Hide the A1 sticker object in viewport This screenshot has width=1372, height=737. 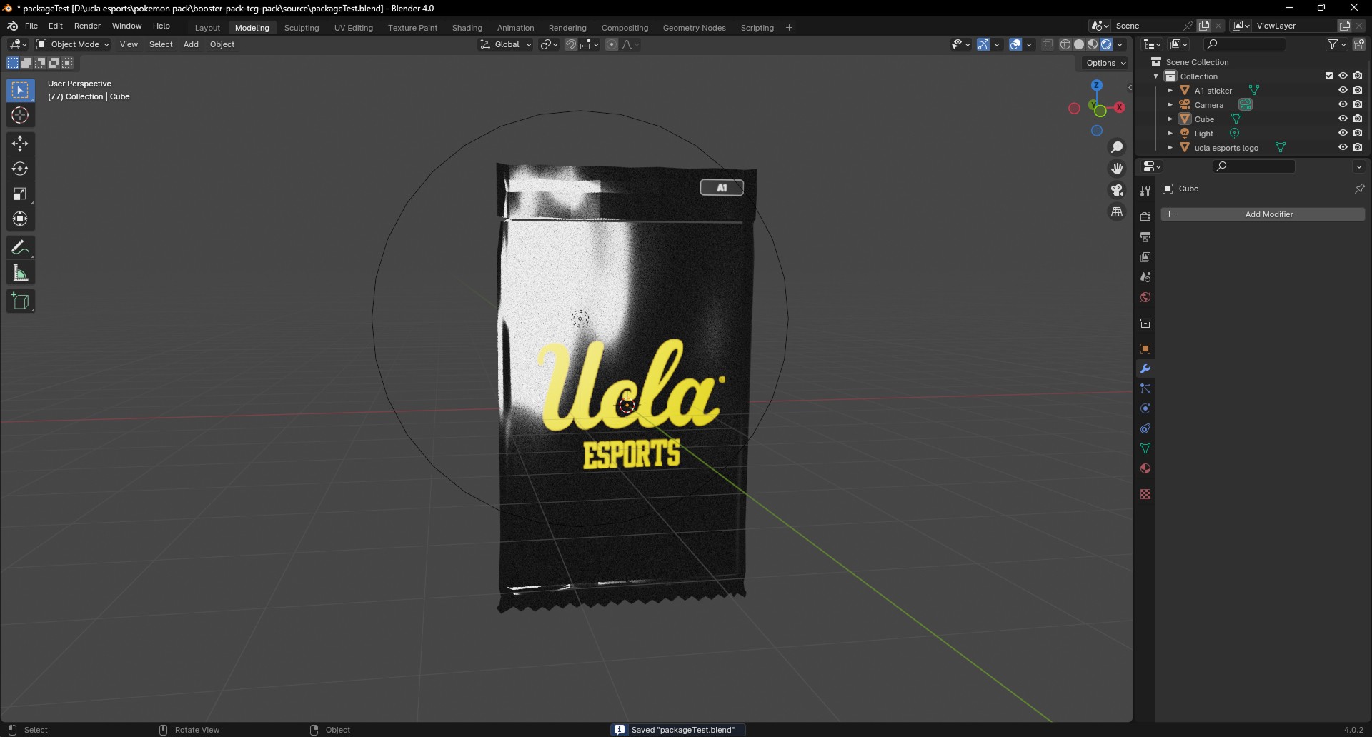click(1343, 91)
